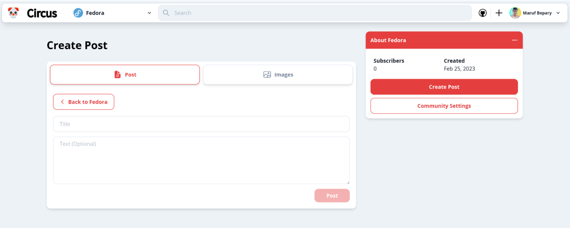Click the Back to Fedora button
The height and width of the screenshot is (228, 570).
83,102
